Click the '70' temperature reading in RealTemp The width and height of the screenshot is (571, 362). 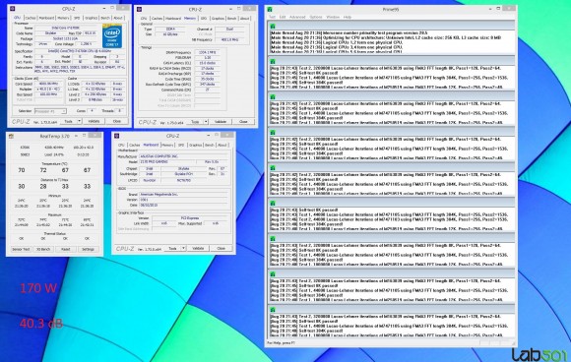22,170
